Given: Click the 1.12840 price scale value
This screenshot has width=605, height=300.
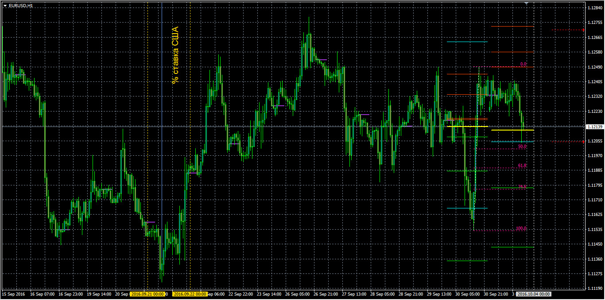Looking at the screenshot, I should (x=595, y=8).
